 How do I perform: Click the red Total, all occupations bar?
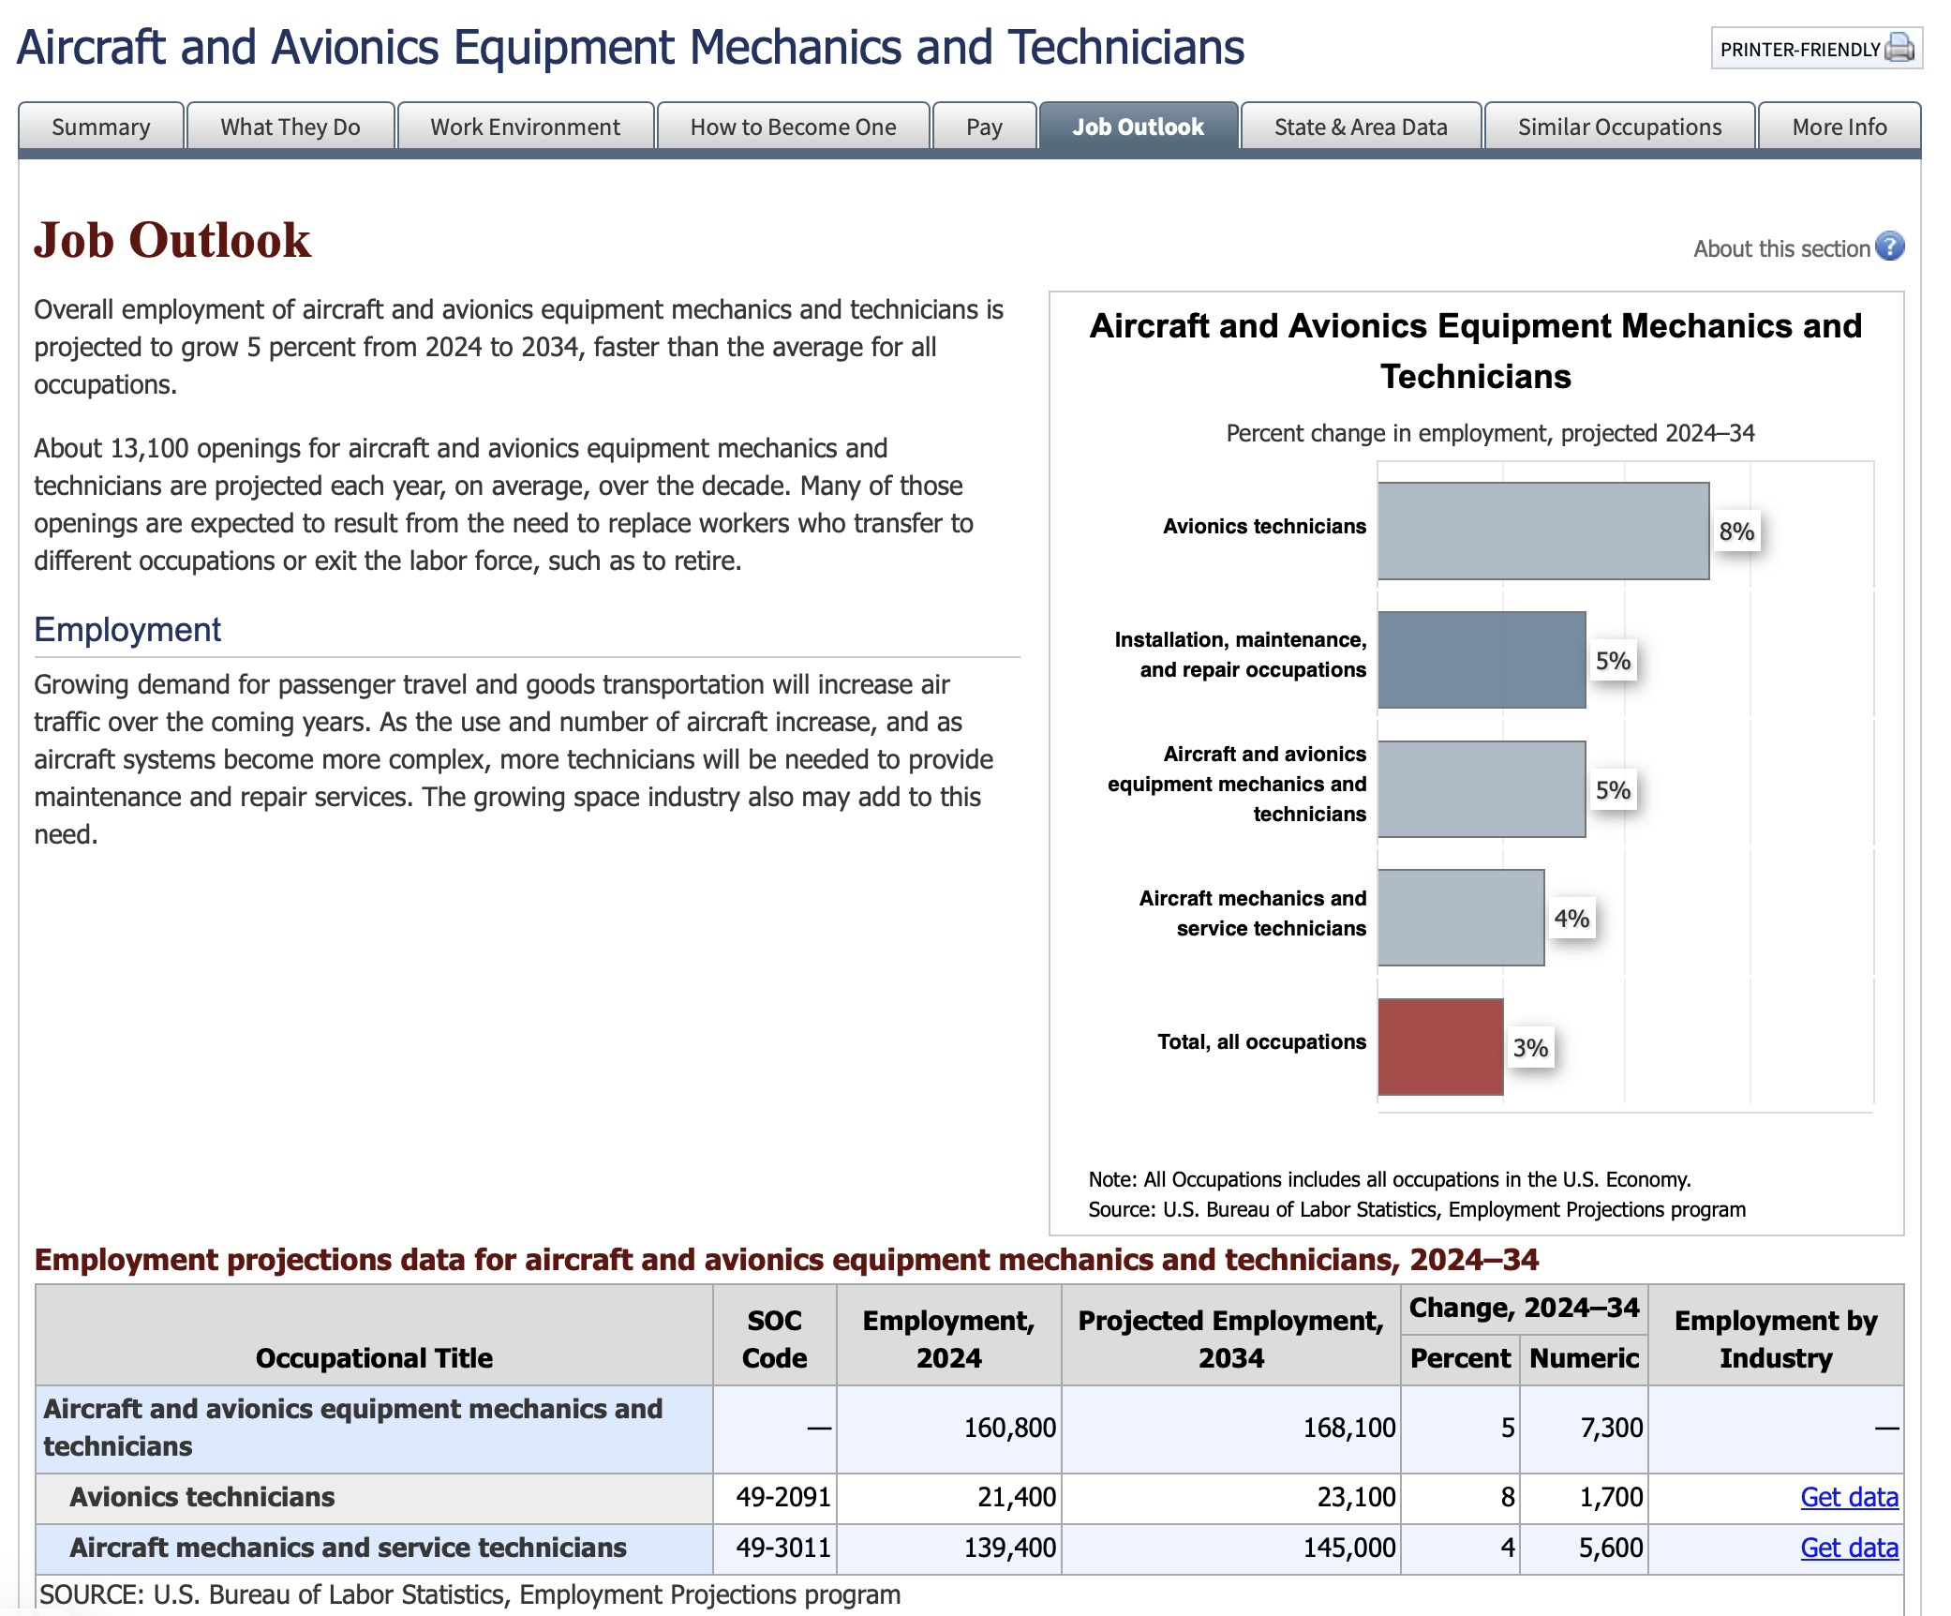(x=1440, y=1046)
